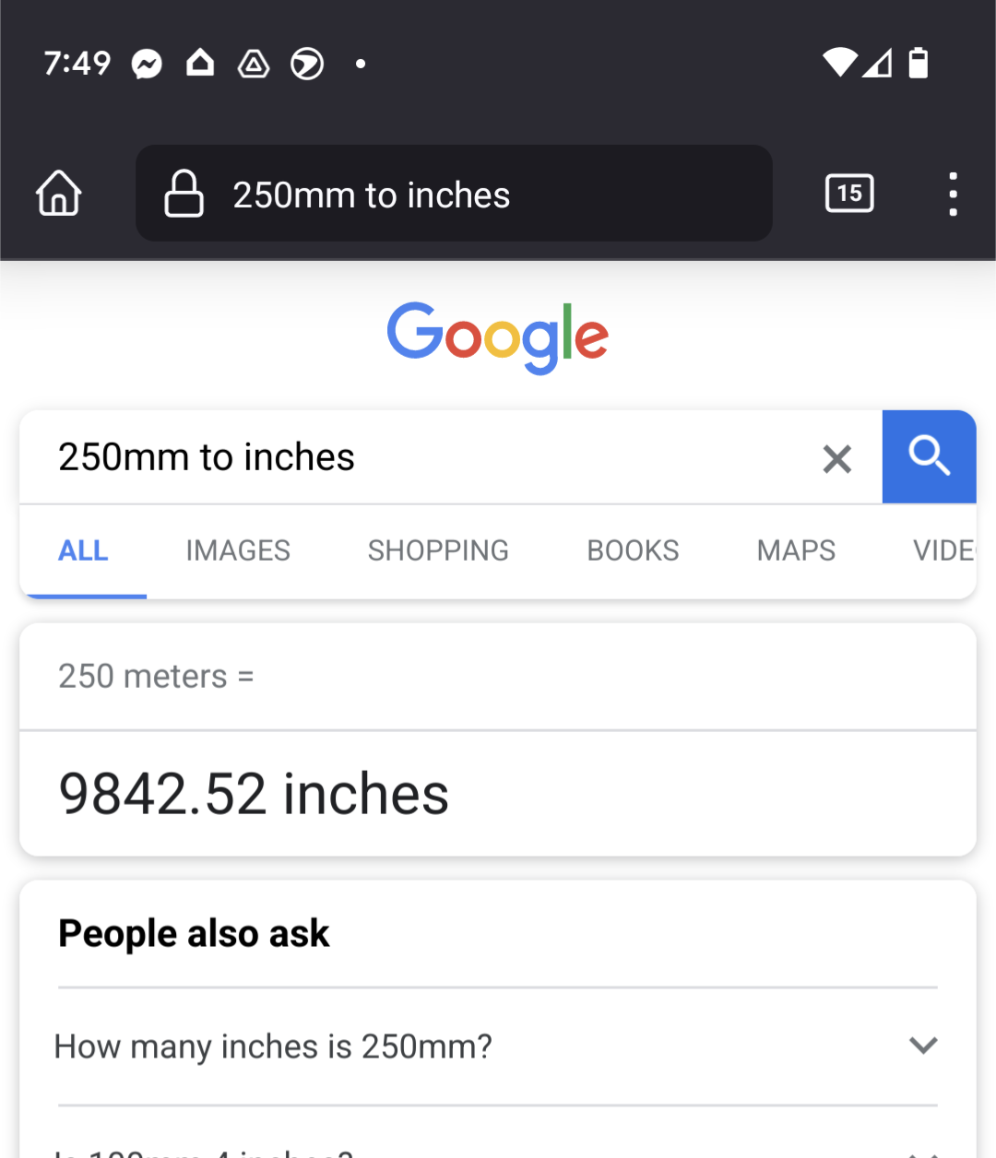Focus the Google search query field
Screen dimensions: 996x1158
(x=415, y=457)
